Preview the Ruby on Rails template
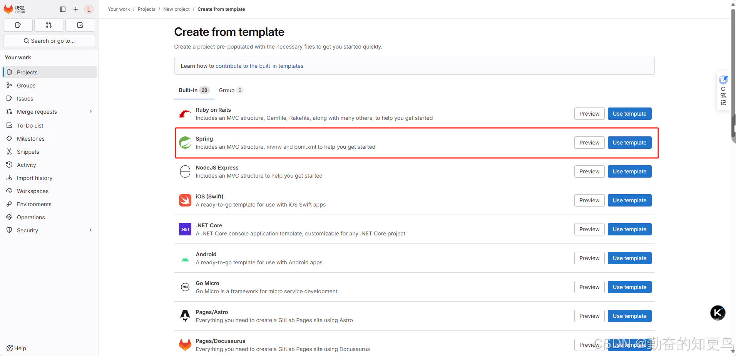 pos(589,114)
